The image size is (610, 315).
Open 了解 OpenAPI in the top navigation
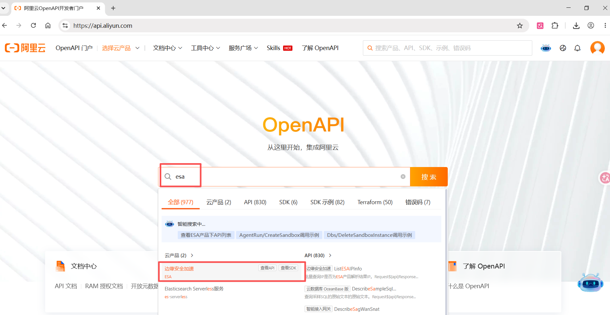tap(320, 48)
